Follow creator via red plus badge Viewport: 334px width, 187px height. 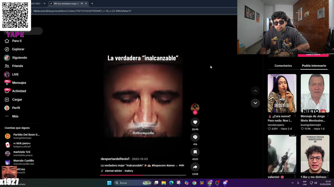click(195, 112)
